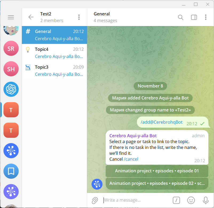This screenshot has width=214, height=208.
Task: Open the hamburger main menu
Action: point(11,17)
